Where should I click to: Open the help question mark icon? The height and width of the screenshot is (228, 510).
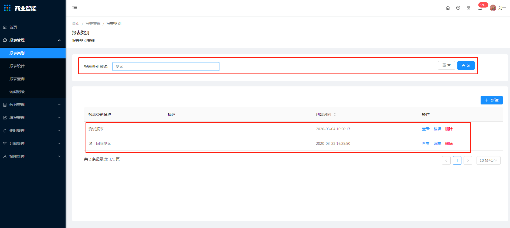pos(458,8)
